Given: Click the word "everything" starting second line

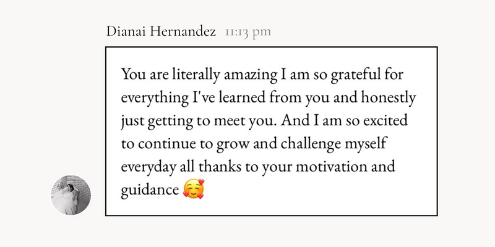Looking at the screenshot, I should point(155,98).
